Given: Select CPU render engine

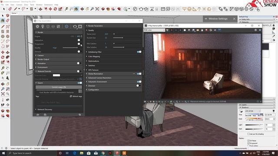Looking at the screenshot, I should pyautogui.click(x=73, y=36).
